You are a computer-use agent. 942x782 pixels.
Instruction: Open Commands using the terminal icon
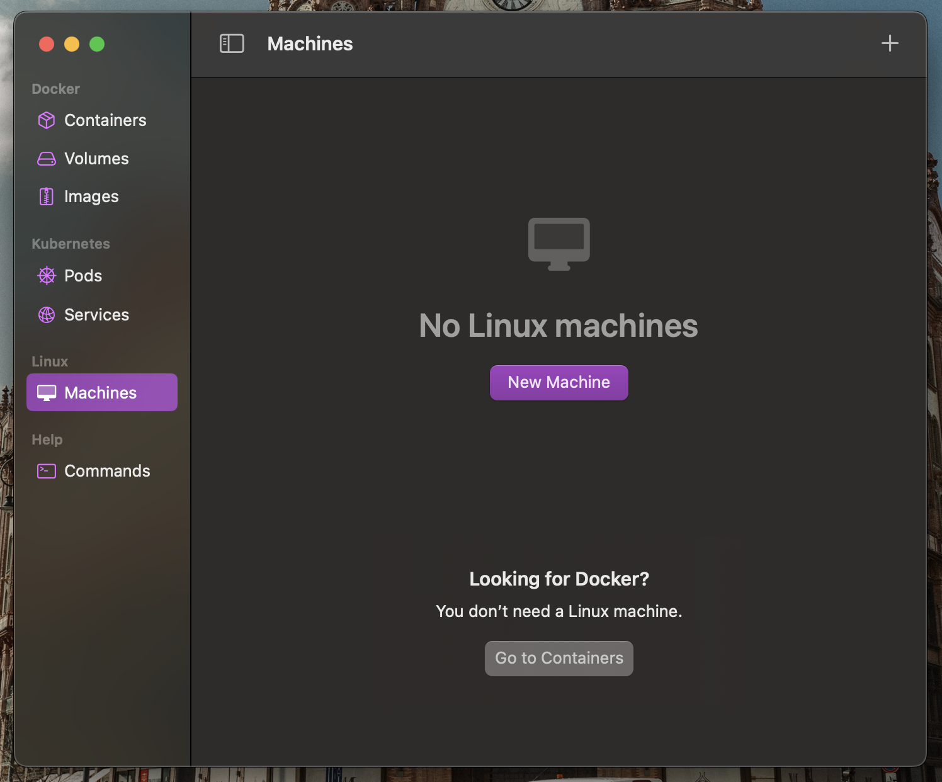pyautogui.click(x=46, y=470)
